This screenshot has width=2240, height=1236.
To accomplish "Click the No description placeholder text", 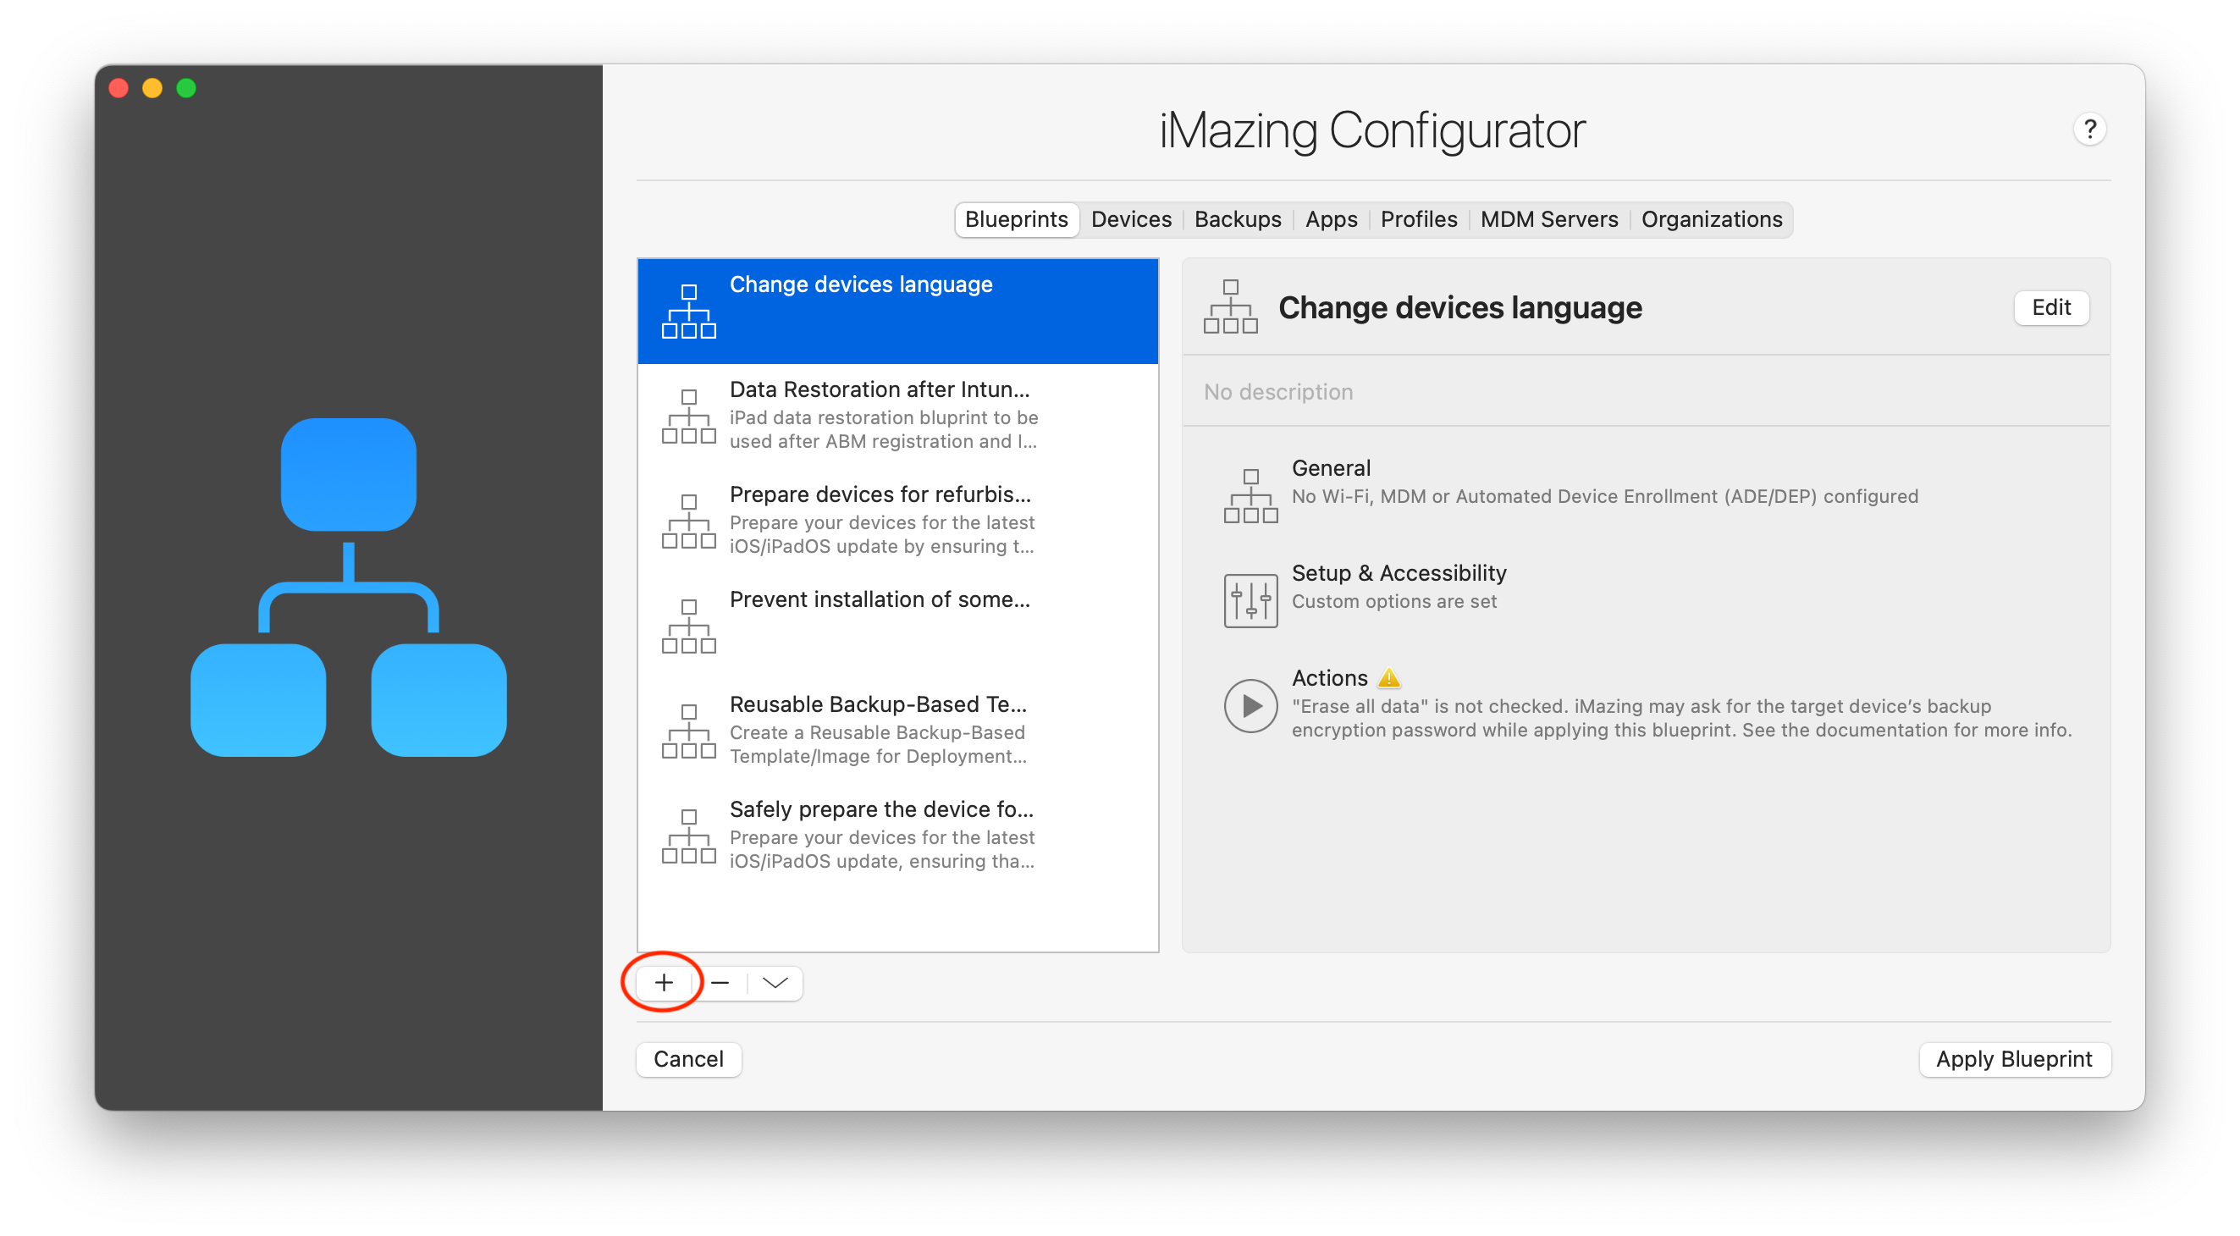I will tap(1277, 392).
